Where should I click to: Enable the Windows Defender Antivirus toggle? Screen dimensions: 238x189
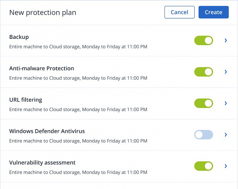203,135
